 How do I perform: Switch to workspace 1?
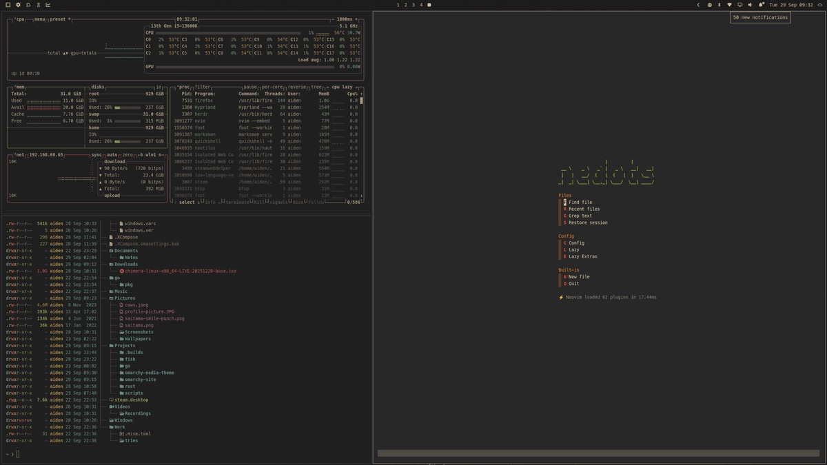click(398, 5)
